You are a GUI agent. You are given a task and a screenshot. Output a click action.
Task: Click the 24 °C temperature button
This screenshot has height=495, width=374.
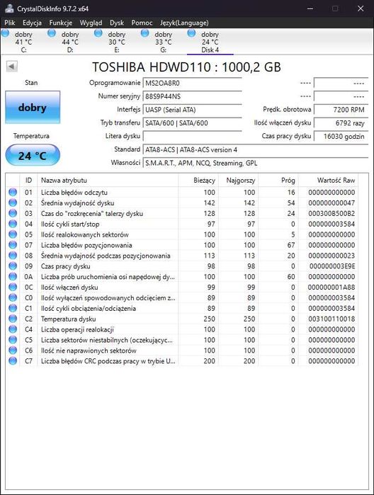(33, 155)
